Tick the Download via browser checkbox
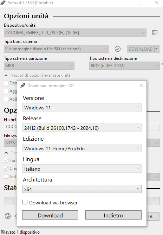Viewport: 163px width, 235px height. click(x=25, y=202)
